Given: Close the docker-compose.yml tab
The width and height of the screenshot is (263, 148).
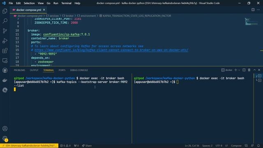Looking at the screenshot, I should pos(44,10).
